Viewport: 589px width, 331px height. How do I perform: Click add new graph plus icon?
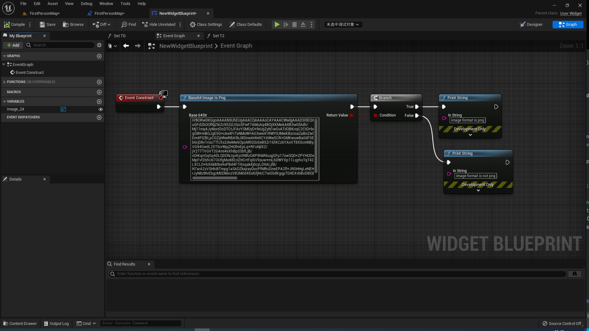(x=99, y=56)
